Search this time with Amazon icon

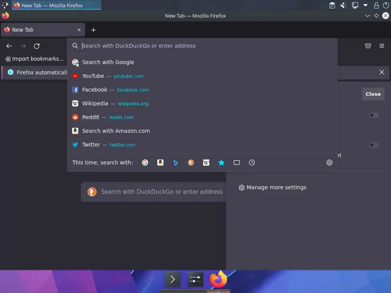click(x=160, y=163)
